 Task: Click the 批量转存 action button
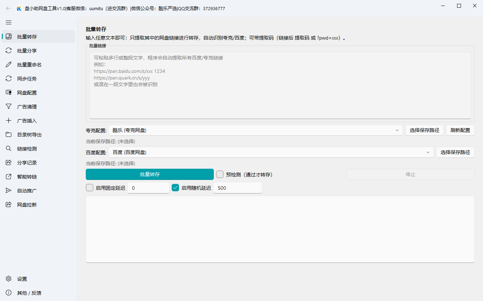(x=150, y=174)
